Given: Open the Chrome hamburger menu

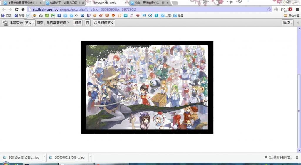Looking at the screenshot, I should (297, 9).
